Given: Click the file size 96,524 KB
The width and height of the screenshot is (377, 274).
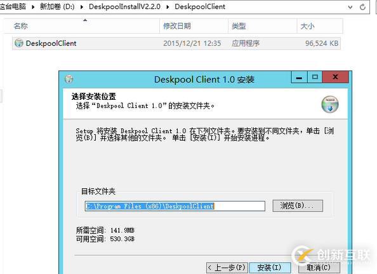Looking at the screenshot, I should [322, 43].
